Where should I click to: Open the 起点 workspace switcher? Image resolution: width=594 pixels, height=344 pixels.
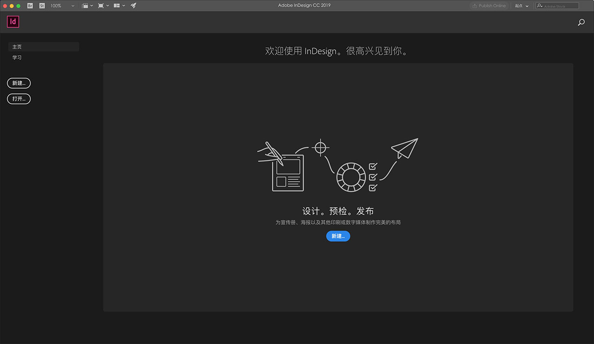pos(522,6)
